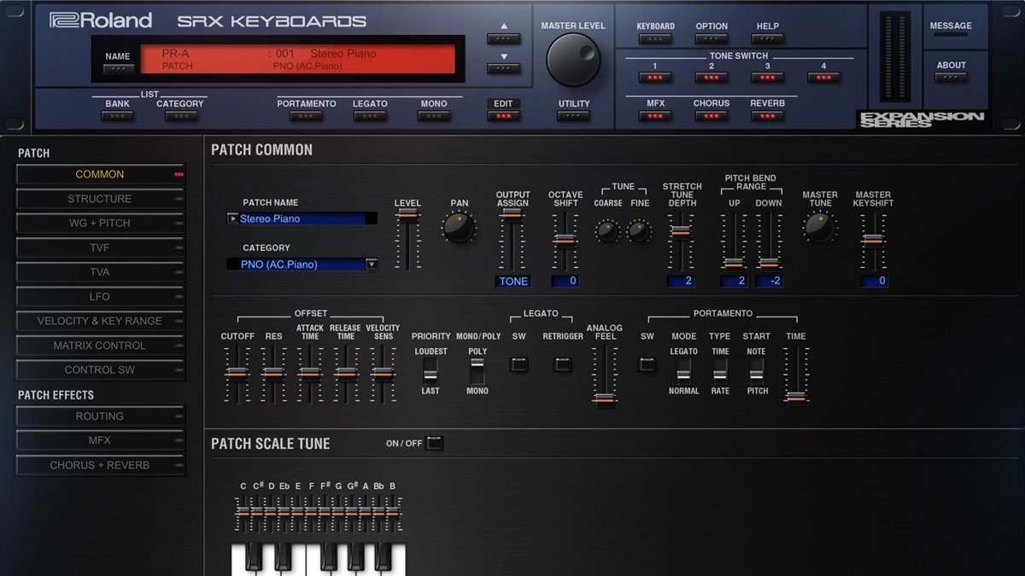Screen dimensions: 1025x576
Task: Open the ROUTING effects tab
Action: tap(100, 416)
